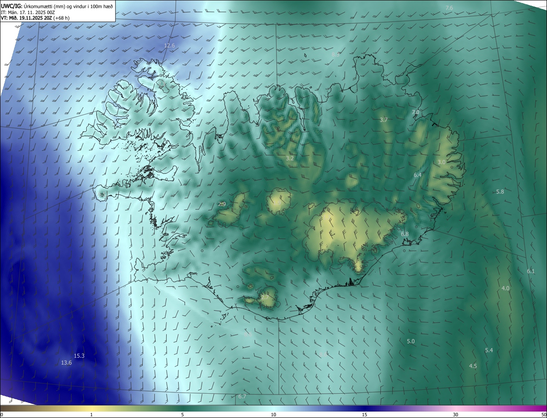Click the 3.2 value label on the map
Viewport: 547px width, 418px height.
290,159
